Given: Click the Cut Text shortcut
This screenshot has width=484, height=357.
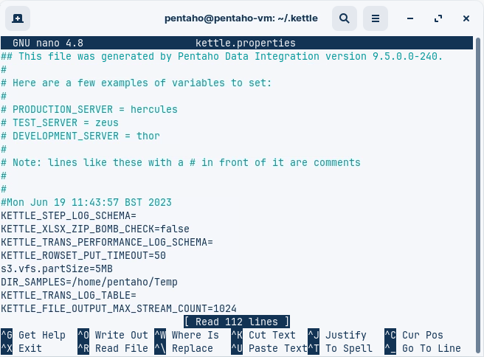Looking at the screenshot, I should [272, 335].
